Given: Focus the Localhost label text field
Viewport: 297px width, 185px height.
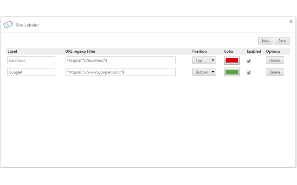Looking at the screenshot, I should (32, 60).
